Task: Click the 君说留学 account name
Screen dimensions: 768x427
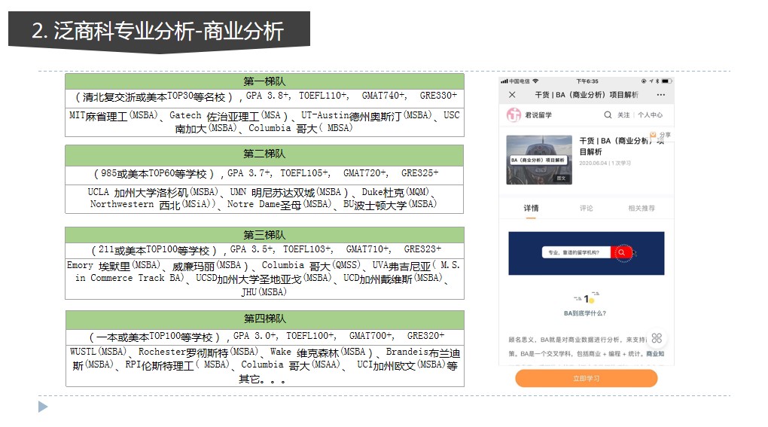Action: tap(538, 115)
